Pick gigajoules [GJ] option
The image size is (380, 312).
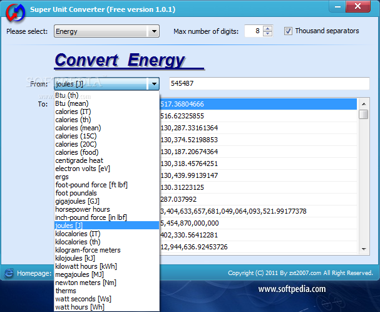(x=106, y=201)
